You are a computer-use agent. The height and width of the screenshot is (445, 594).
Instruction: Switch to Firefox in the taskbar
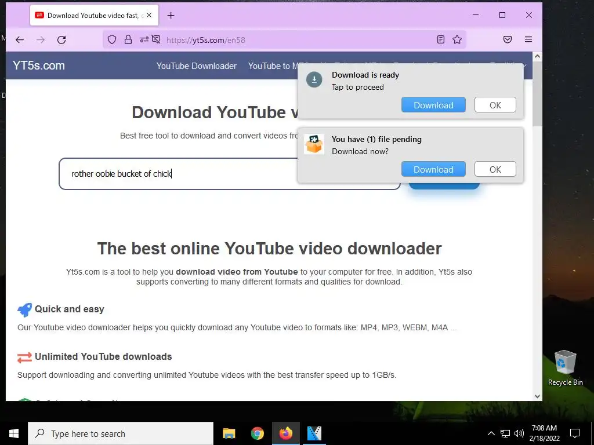point(286,433)
